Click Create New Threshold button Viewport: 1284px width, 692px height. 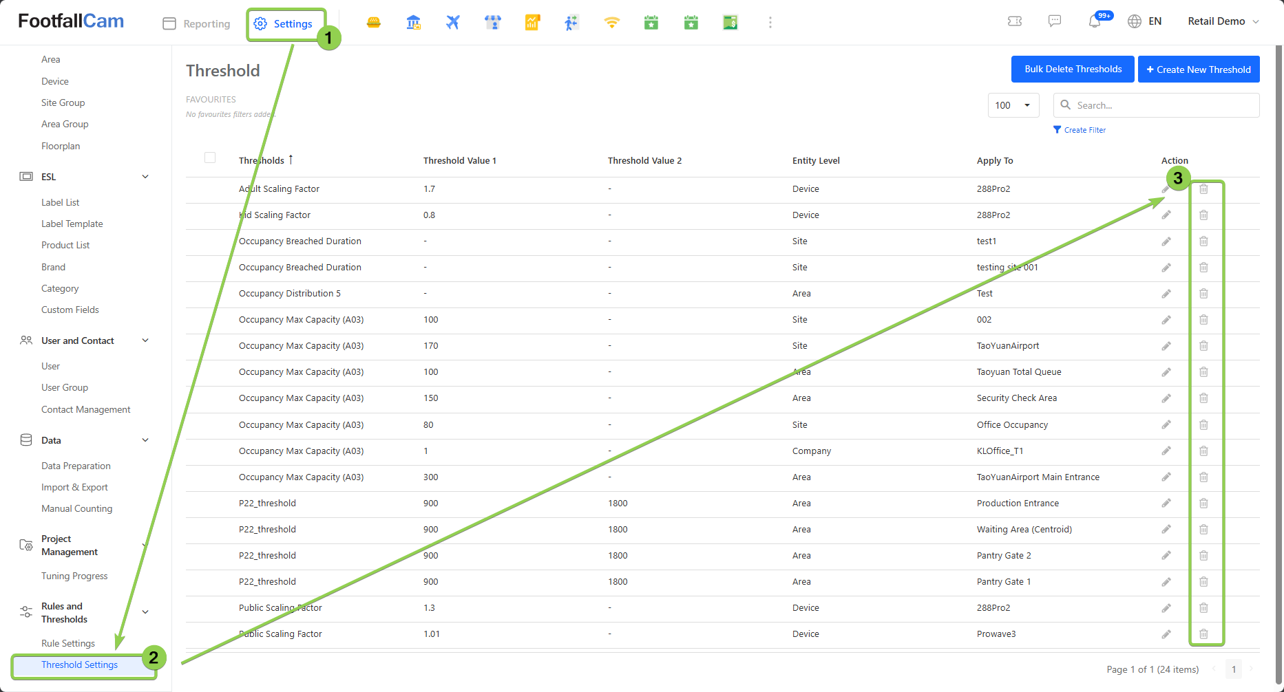pyautogui.click(x=1198, y=69)
